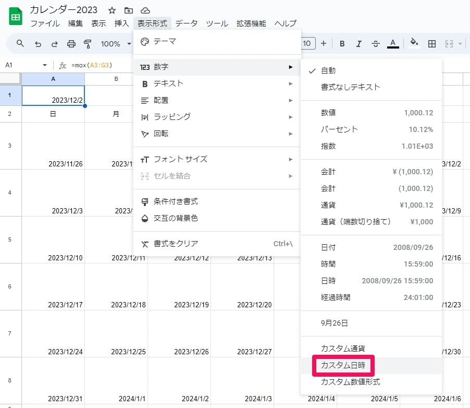Expand the フォント サイズ submenu
The width and height of the screenshot is (470, 408).
217,160
